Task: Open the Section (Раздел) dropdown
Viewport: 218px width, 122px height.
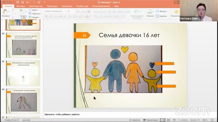Action: (34, 17)
